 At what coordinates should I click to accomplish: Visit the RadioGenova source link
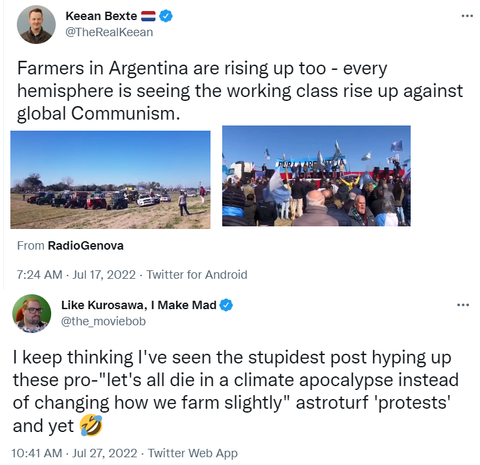click(x=86, y=246)
